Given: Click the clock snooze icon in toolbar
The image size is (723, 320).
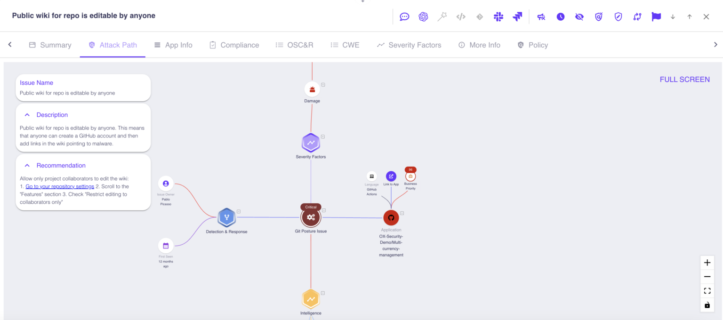Looking at the screenshot, I should [561, 16].
